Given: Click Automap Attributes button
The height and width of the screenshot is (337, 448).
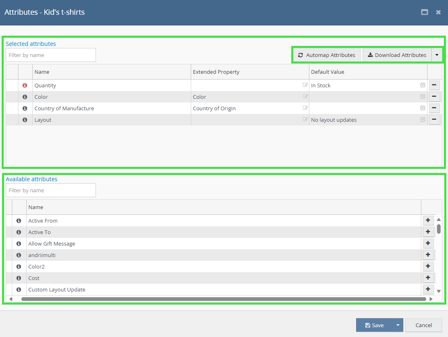Looking at the screenshot, I should (327, 55).
